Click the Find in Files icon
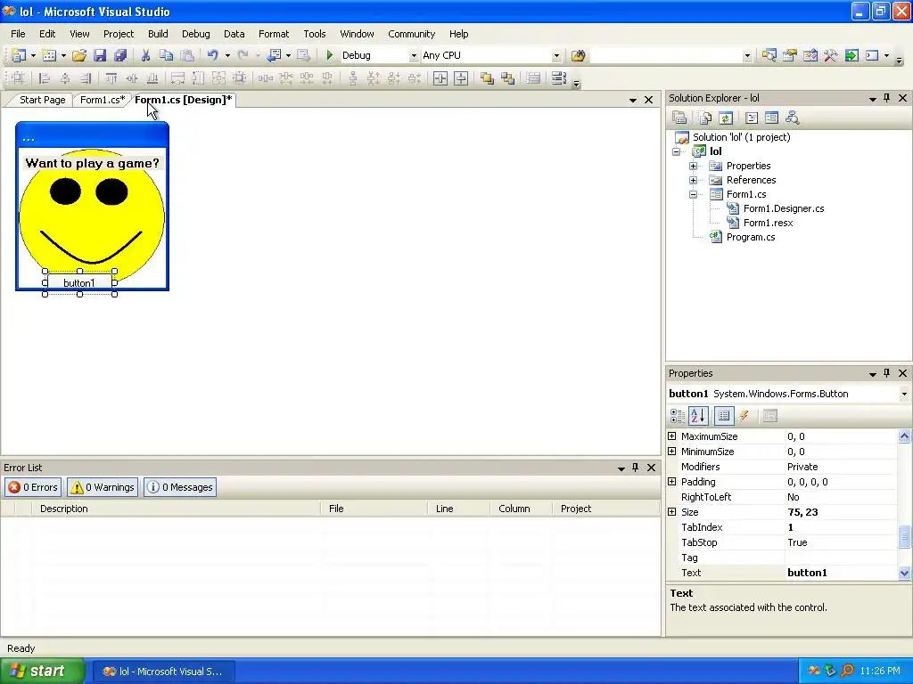Screen dimensions: 913x684 coord(578,56)
